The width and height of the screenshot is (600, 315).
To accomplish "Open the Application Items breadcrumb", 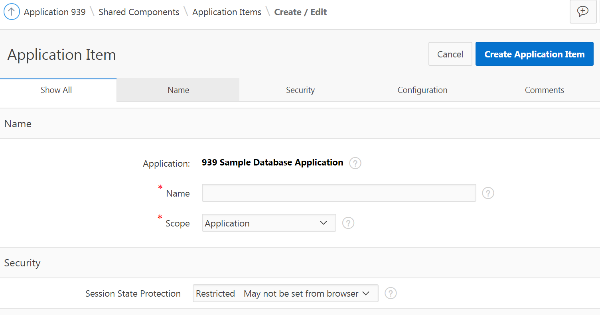I will point(227,12).
